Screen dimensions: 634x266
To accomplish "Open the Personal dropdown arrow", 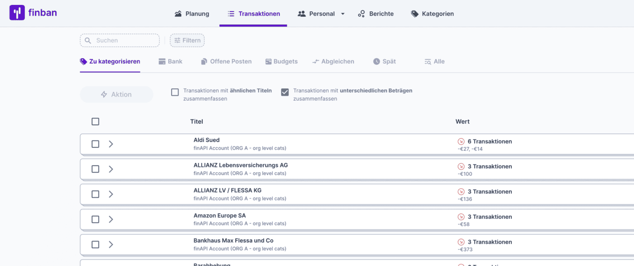I will tap(343, 14).
